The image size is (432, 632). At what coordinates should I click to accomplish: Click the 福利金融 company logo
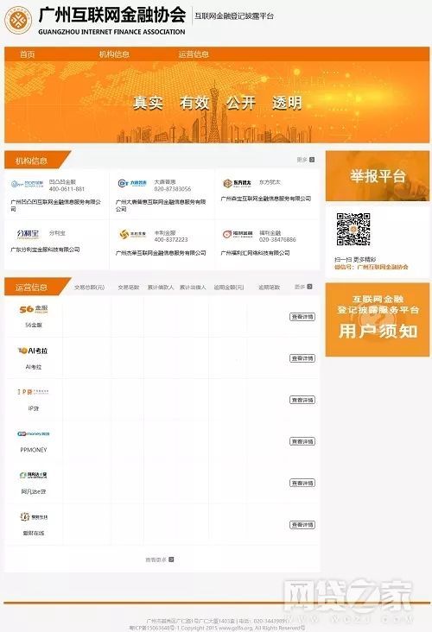point(238,234)
